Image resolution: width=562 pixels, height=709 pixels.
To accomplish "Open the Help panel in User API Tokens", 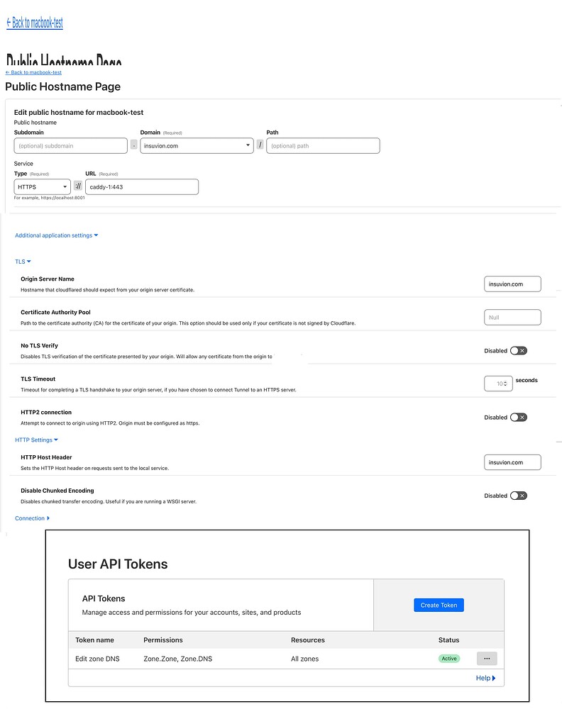I will [485, 678].
